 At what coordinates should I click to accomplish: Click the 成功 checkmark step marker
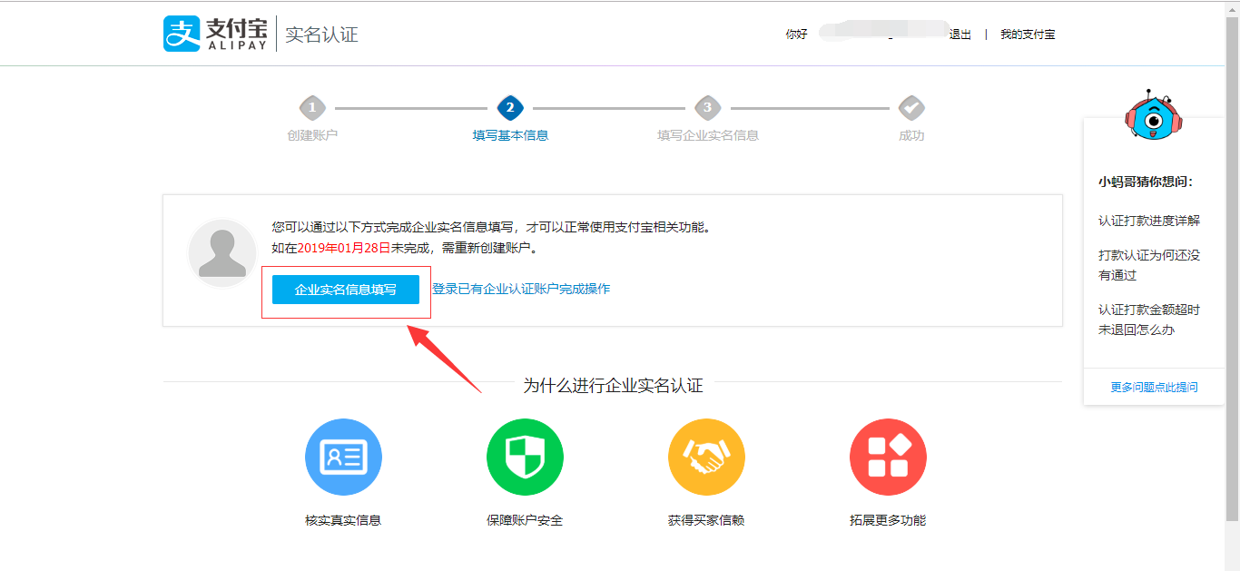tap(911, 108)
